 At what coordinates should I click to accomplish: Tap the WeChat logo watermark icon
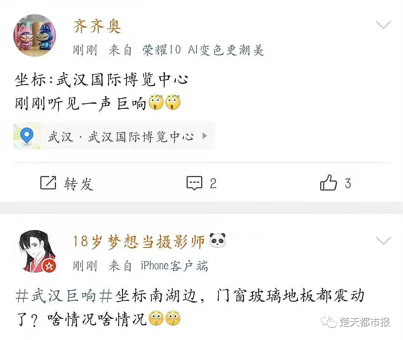click(329, 322)
